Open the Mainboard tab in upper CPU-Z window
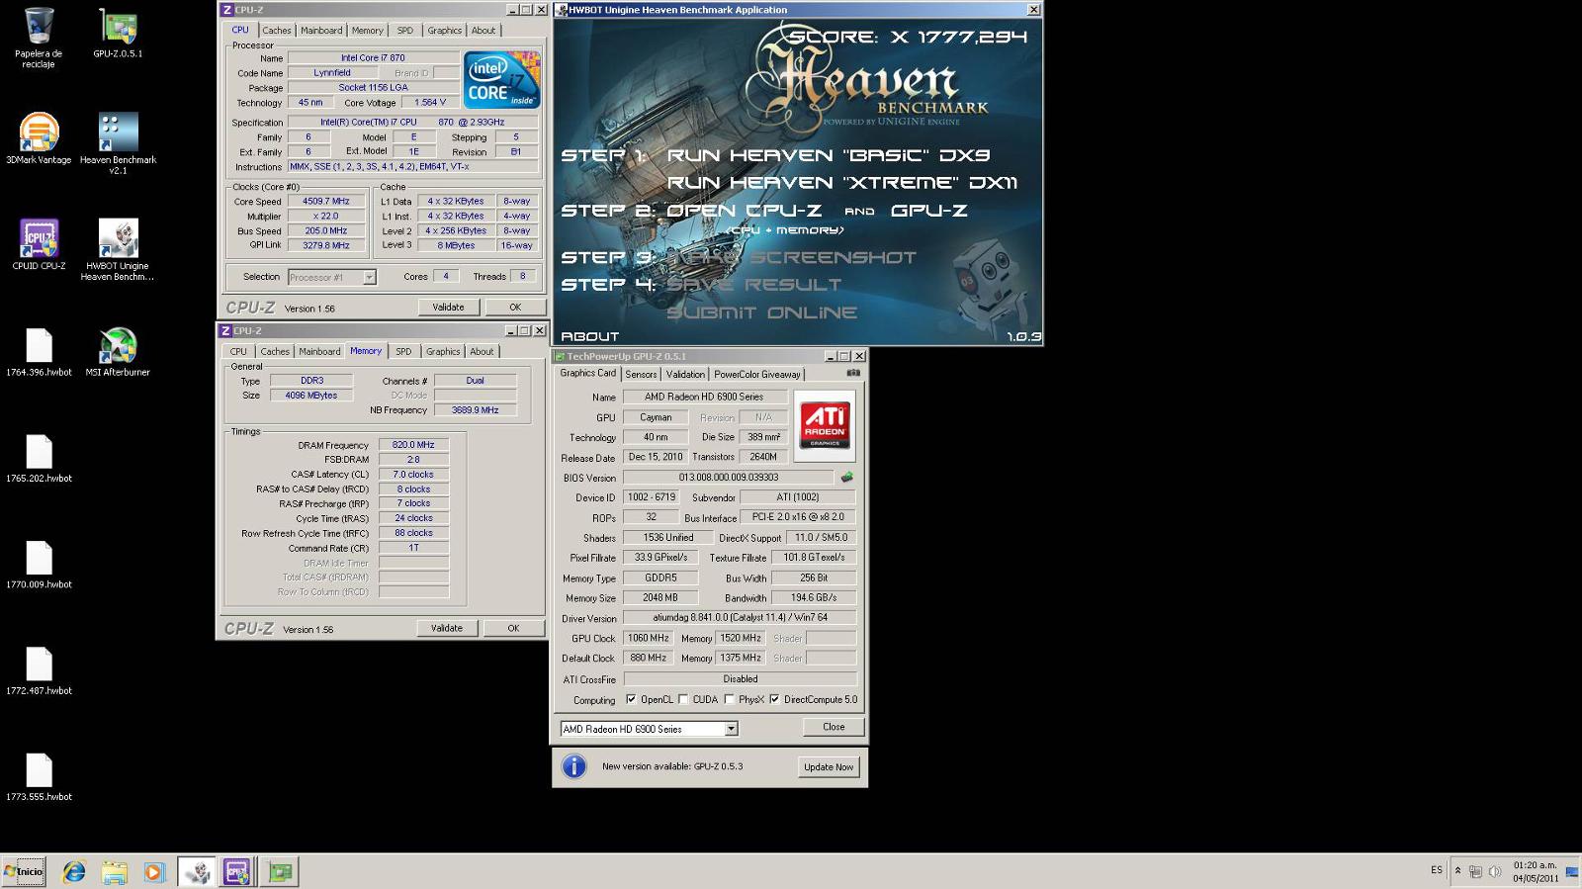The image size is (1582, 889). (x=321, y=31)
